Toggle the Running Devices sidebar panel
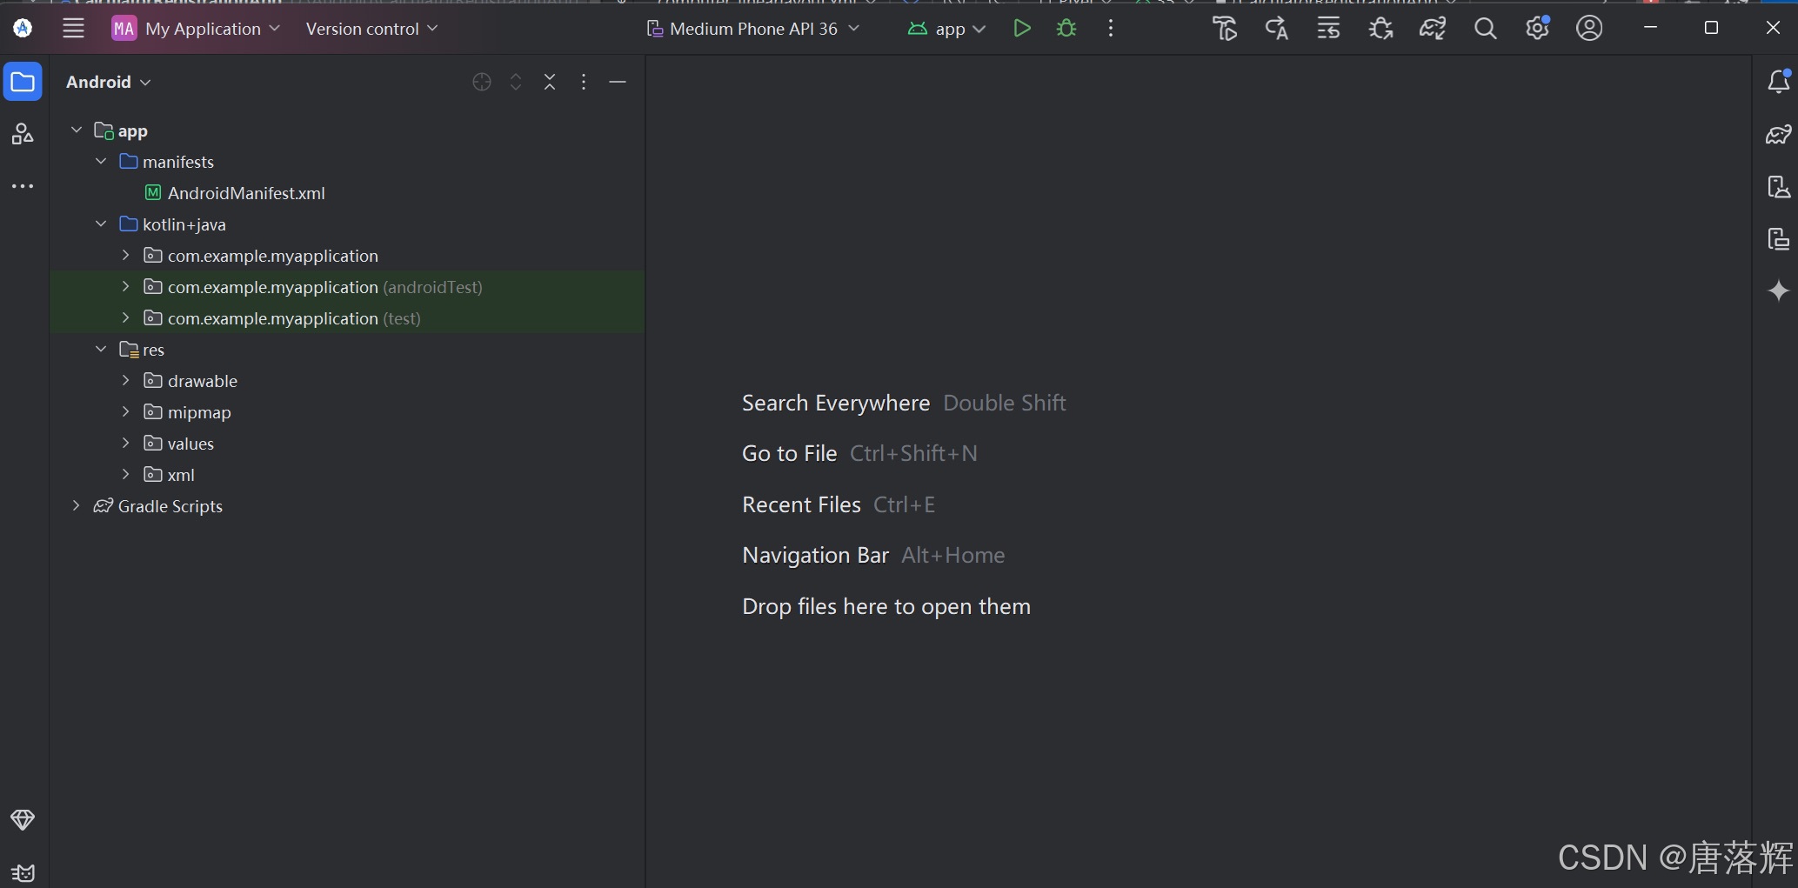 (1779, 239)
